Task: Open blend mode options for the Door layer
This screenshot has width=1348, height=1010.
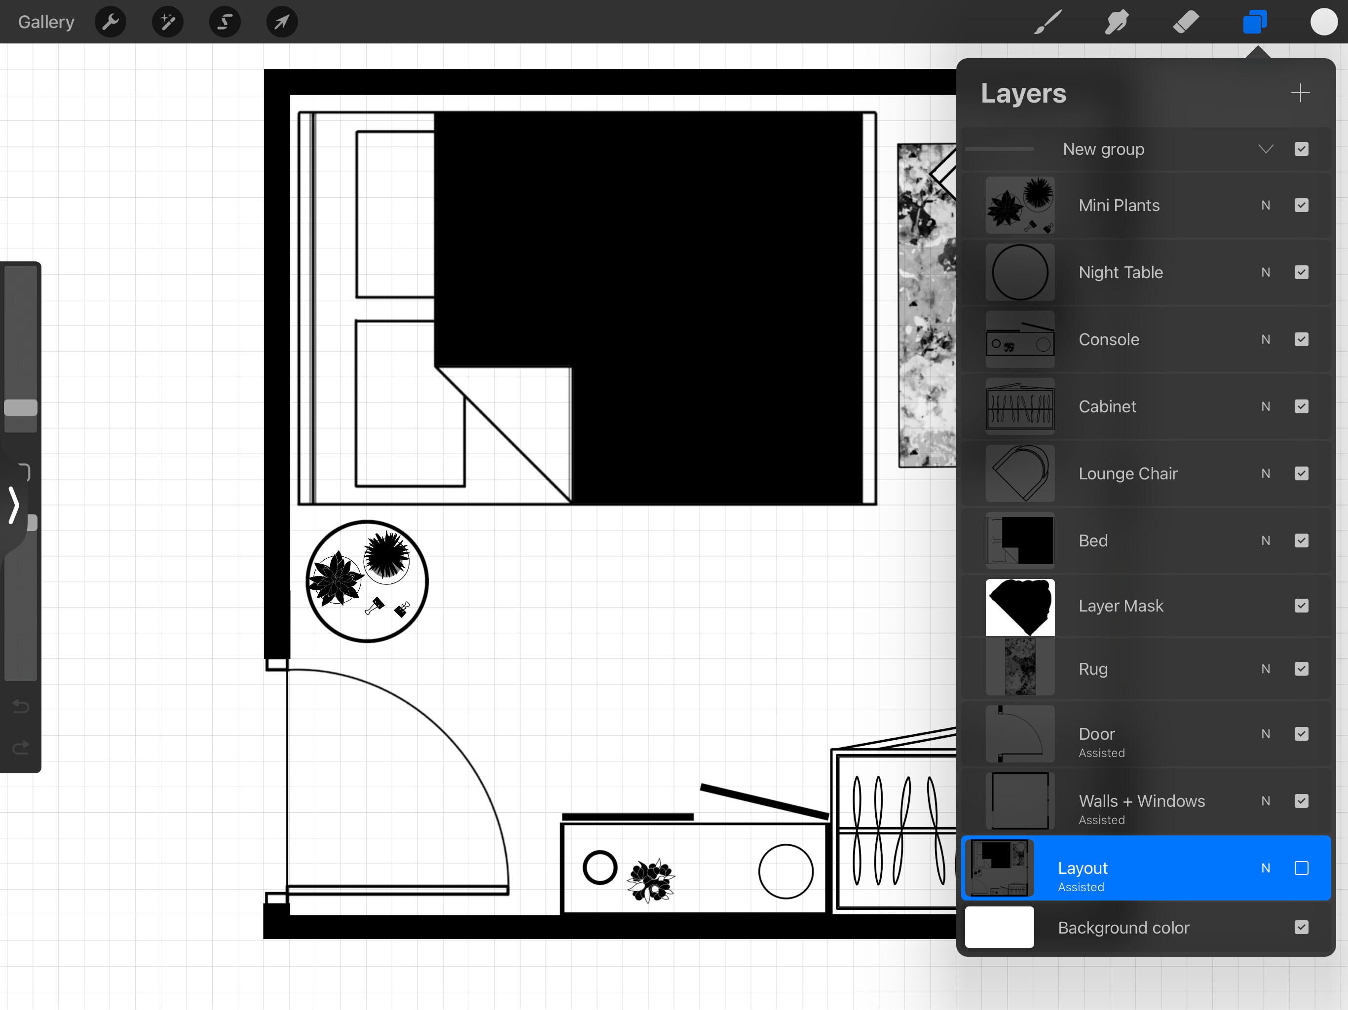Action: [x=1266, y=734]
